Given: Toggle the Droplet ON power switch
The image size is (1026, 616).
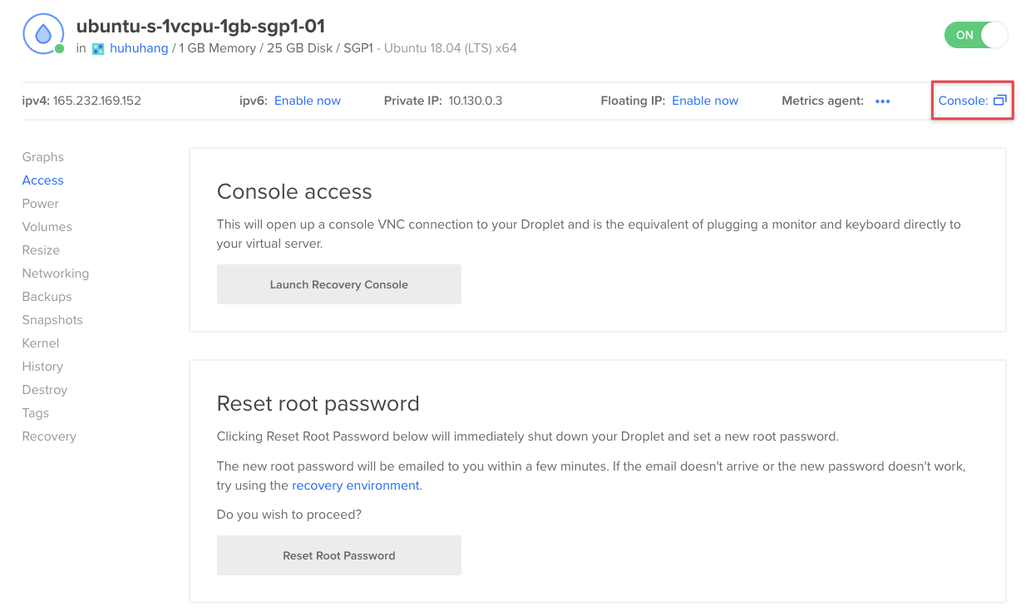Looking at the screenshot, I should pyautogui.click(x=976, y=35).
